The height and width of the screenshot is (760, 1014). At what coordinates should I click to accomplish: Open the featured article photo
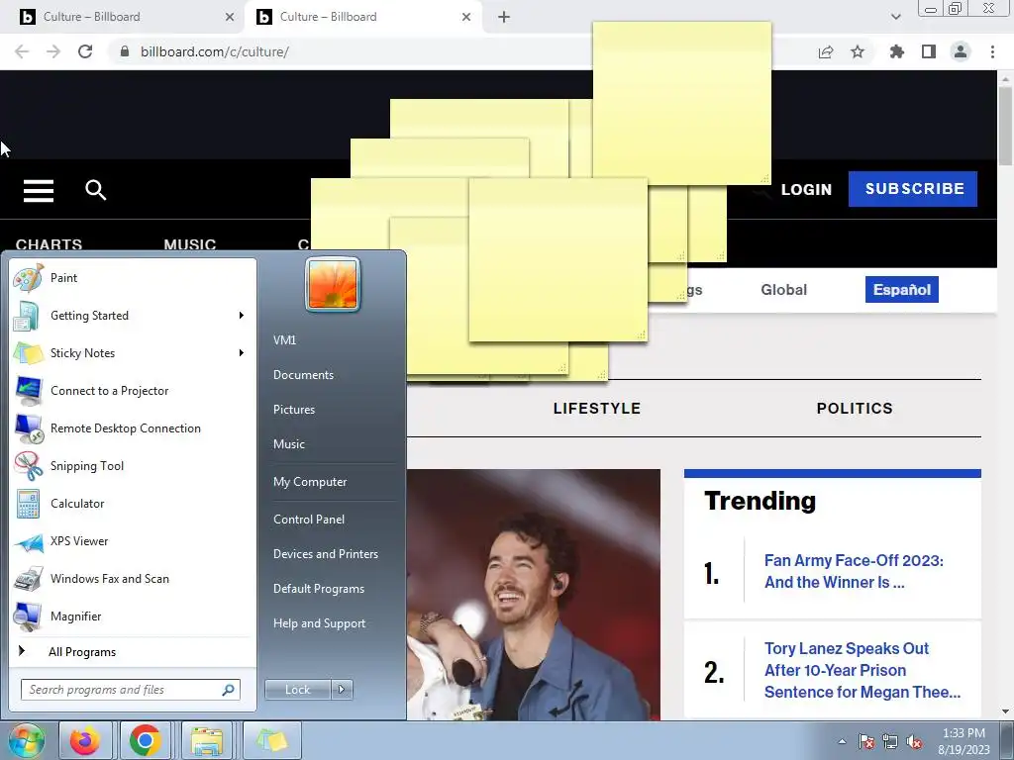pyautogui.click(x=534, y=595)
